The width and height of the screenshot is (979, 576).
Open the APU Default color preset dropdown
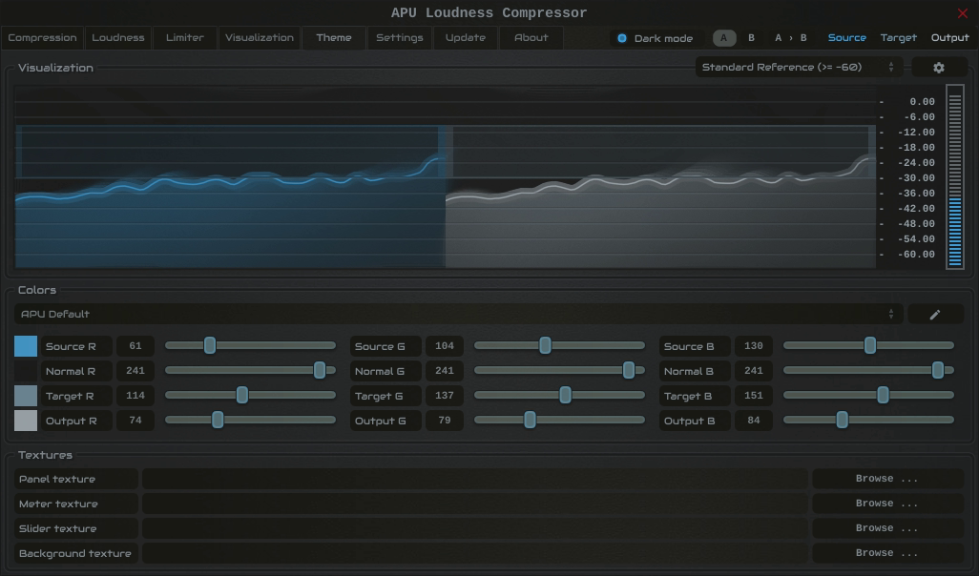459,314
